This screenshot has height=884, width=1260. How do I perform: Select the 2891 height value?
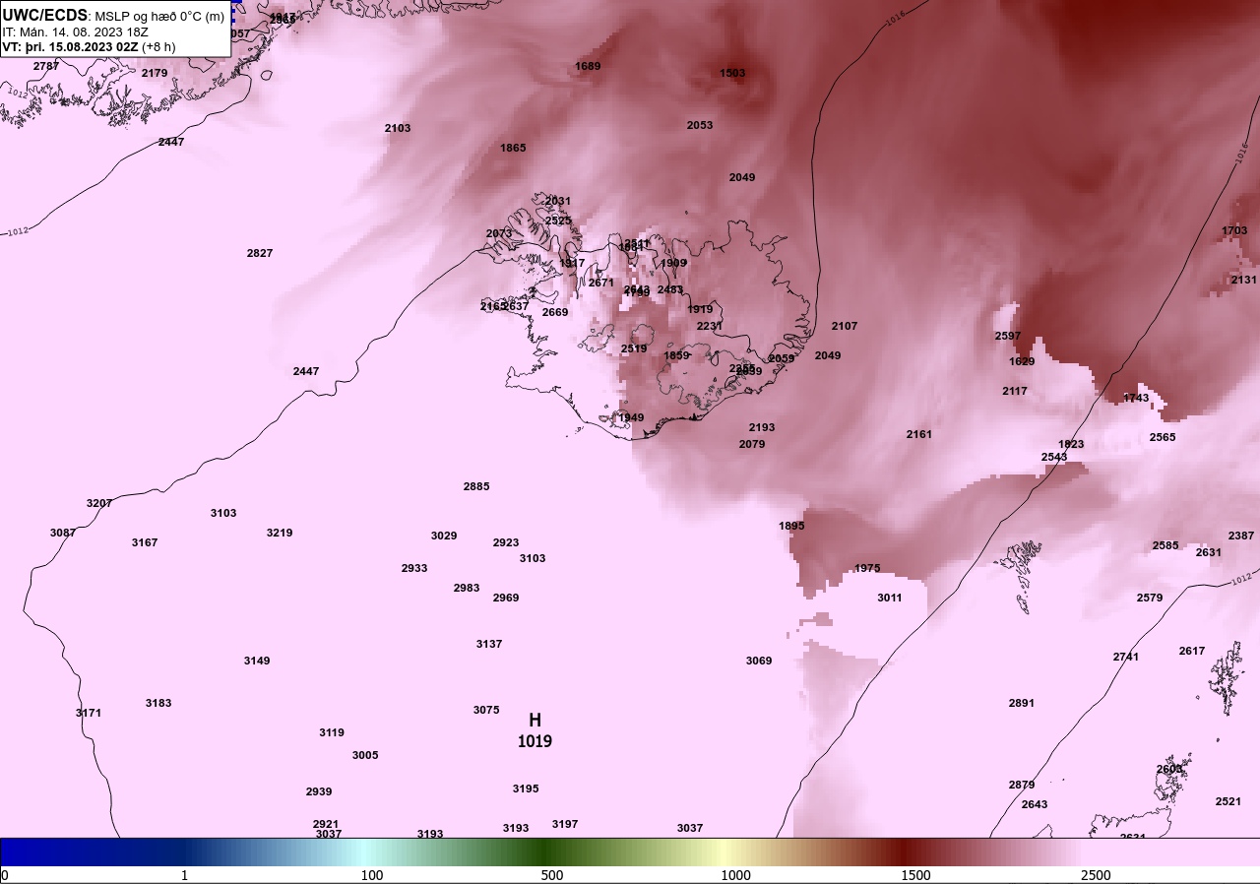tap(1022, 703)
